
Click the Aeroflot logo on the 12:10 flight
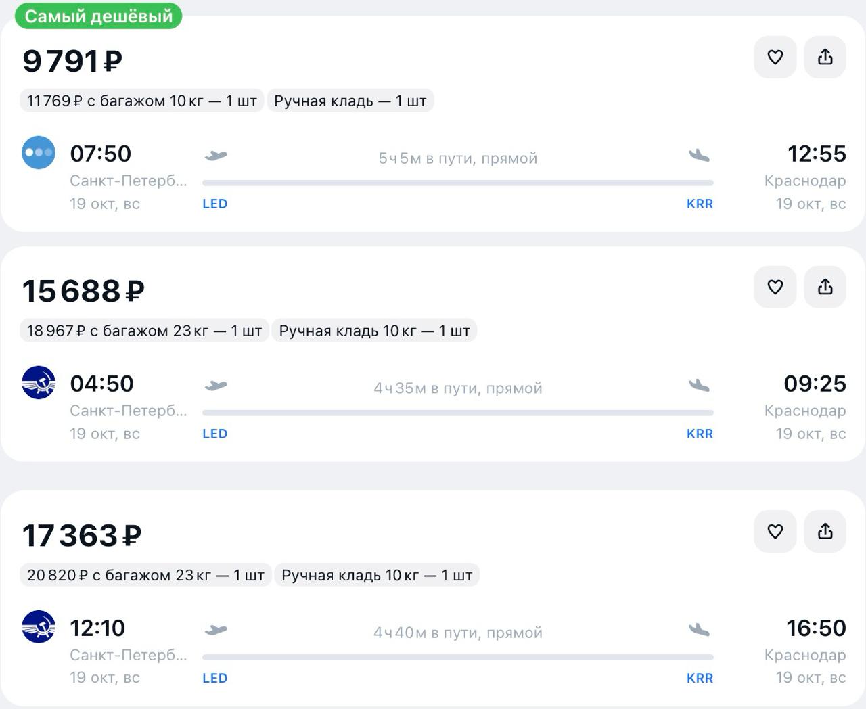[39, 626]
